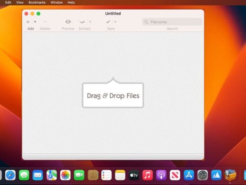Expand the Extract dropdown arrow
This screenshot has width=246, height=185.
(x=90, y=22)
